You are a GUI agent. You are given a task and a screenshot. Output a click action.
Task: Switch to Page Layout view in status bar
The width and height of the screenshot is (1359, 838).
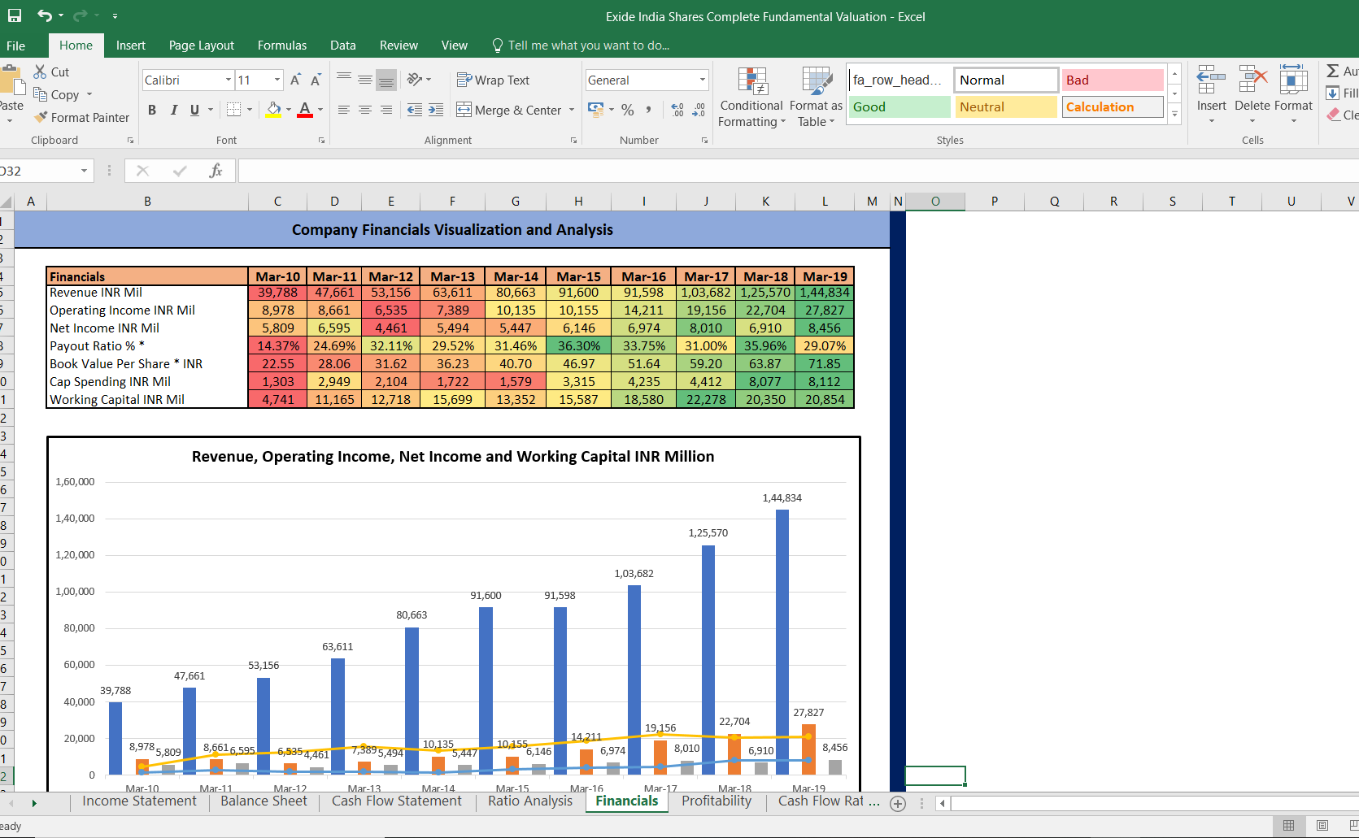[x=1322, y=825]
